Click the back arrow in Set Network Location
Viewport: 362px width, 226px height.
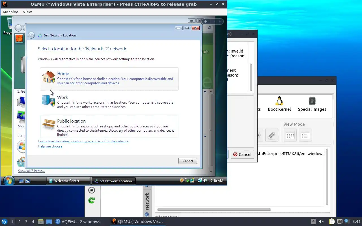tap(31, 35)
